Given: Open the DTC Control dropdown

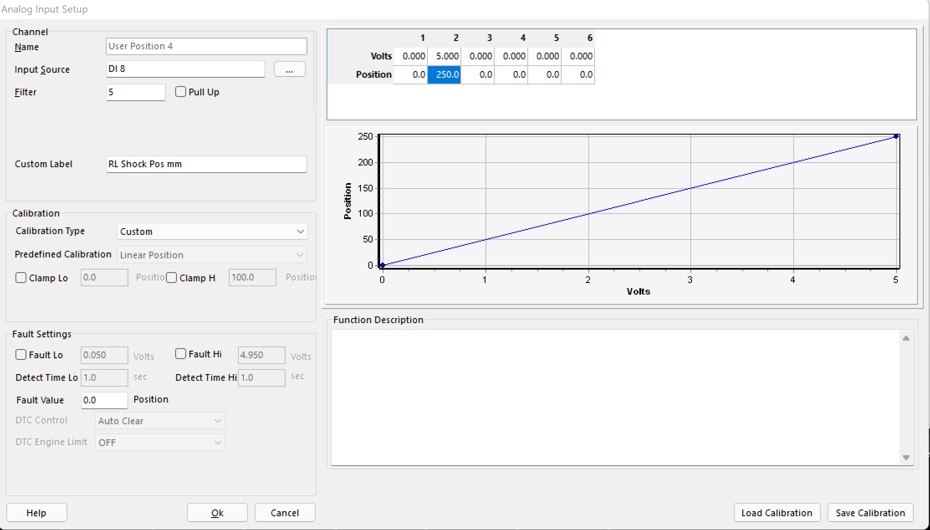Looking at the screenshot, I should [x=160, y=421].
